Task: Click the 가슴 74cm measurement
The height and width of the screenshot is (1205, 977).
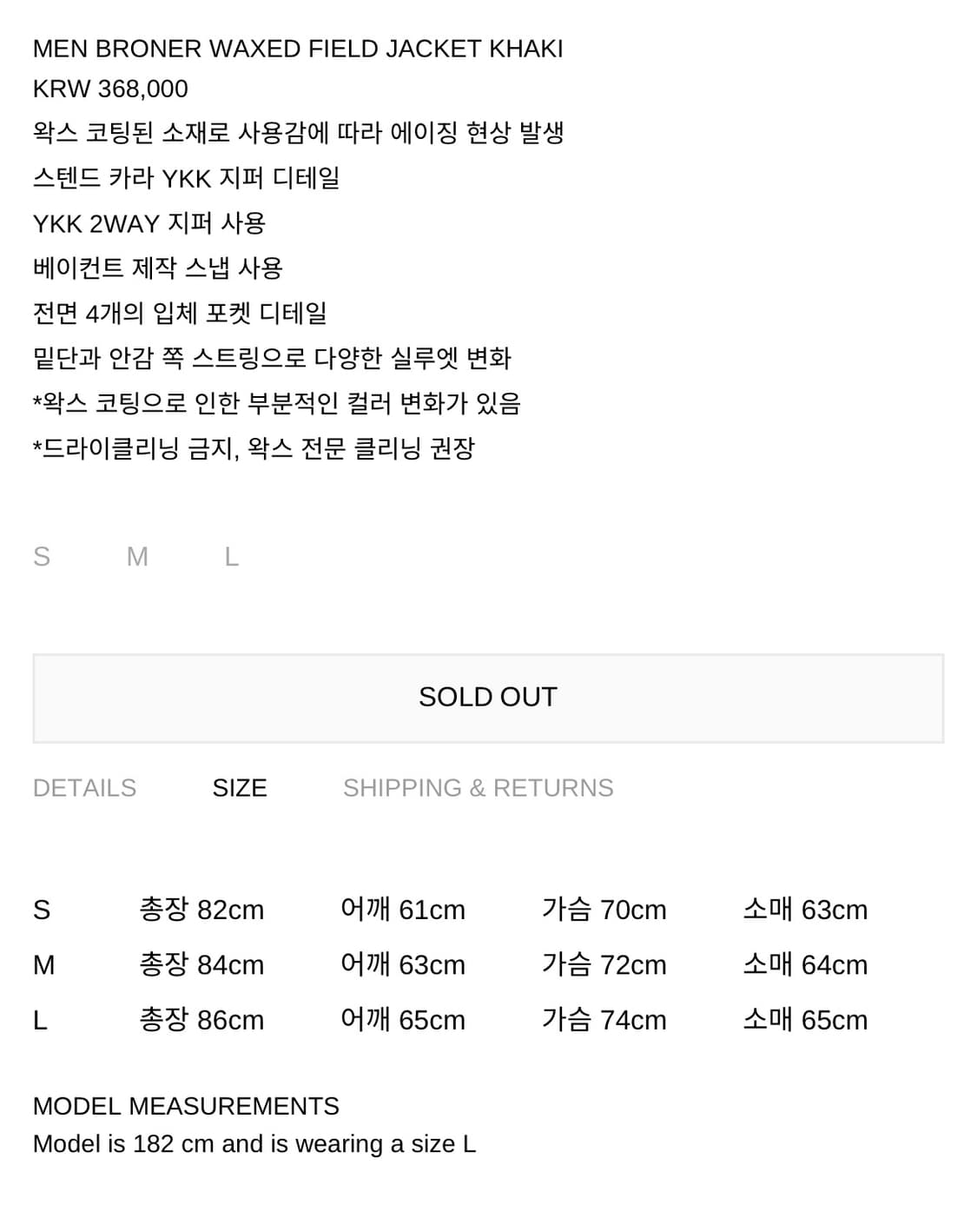Action: (604, 1020)
